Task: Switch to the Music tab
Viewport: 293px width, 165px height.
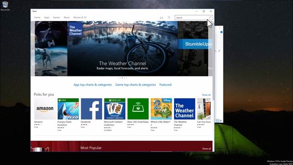Action: [66, 17]
